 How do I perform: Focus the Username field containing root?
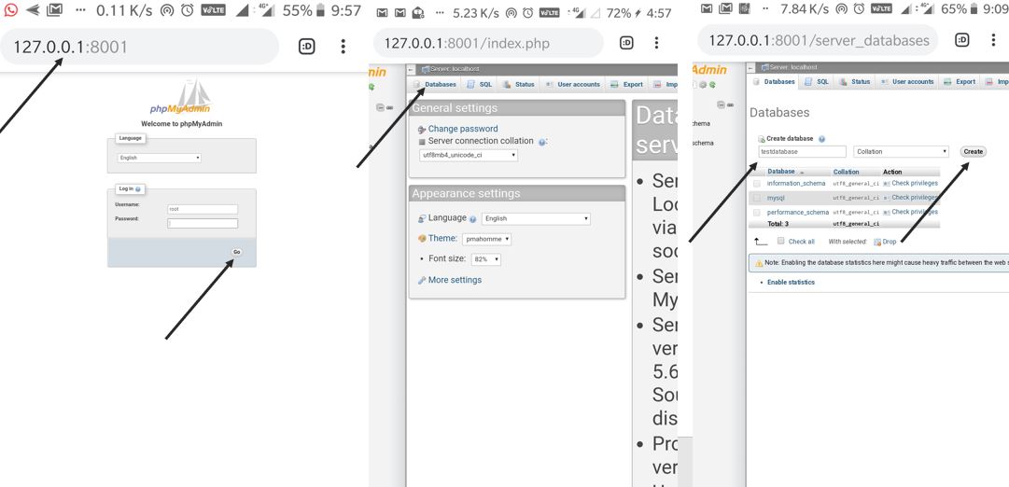[x=202, y=209]
